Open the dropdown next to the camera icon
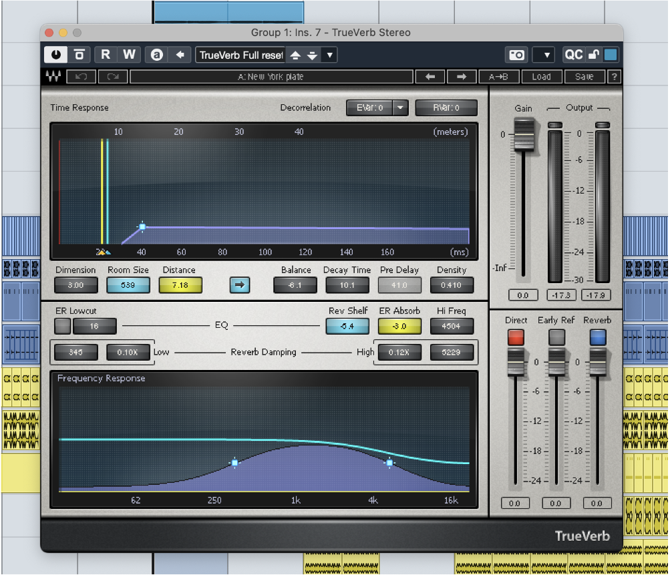The width and height of the screenshot is (670, 575). click(x=546, y=55)
